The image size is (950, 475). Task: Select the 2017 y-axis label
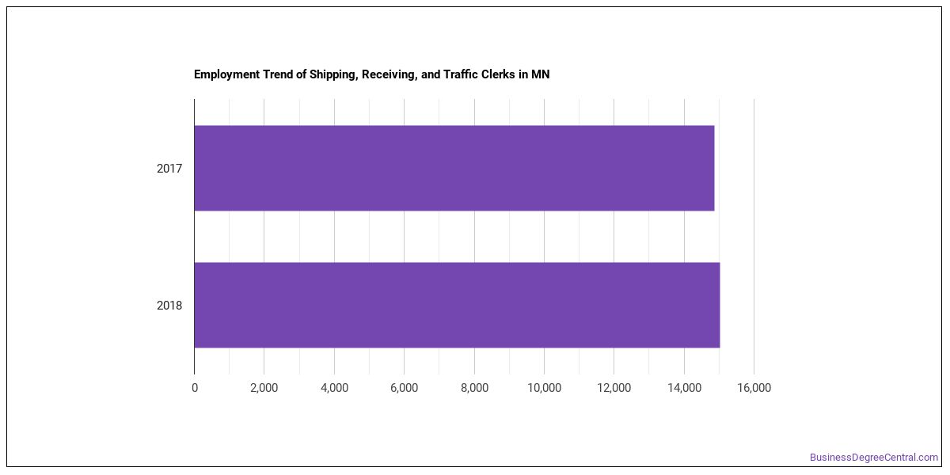tap(169, 169)
